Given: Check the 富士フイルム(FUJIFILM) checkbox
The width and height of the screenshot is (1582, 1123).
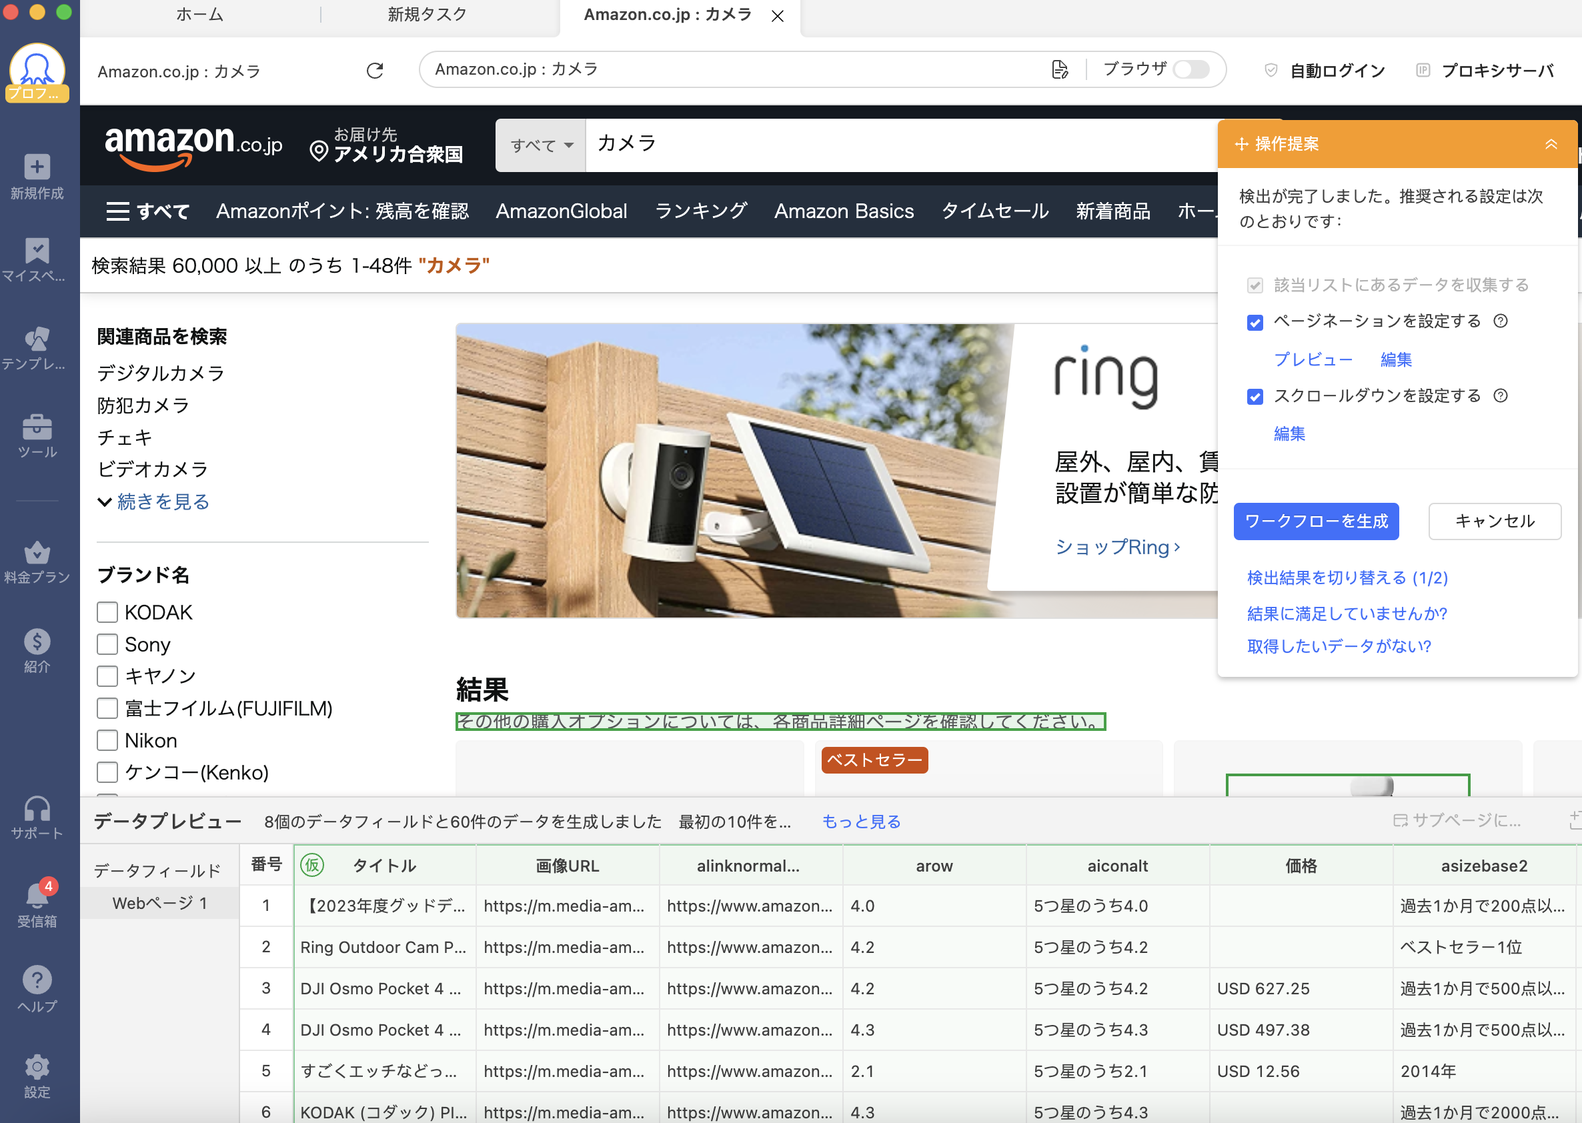Looking at the screenshot, I should point(107,708).
